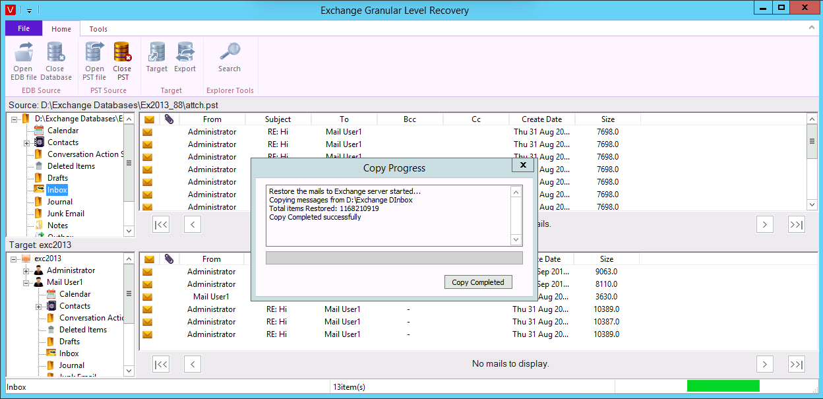823x399 pixels.
Task: Click the Bcc column header in source list
Action: [410, 119]
